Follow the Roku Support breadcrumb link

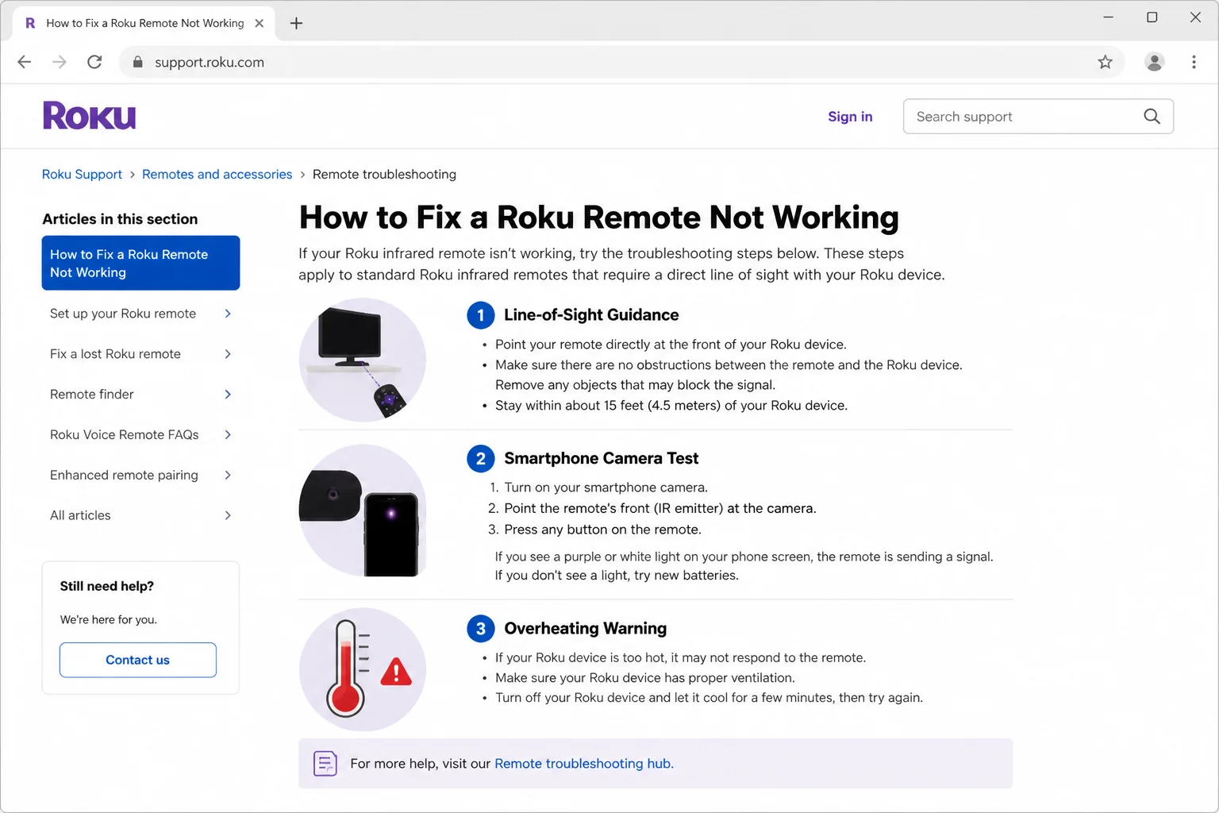tap(82, 174)
